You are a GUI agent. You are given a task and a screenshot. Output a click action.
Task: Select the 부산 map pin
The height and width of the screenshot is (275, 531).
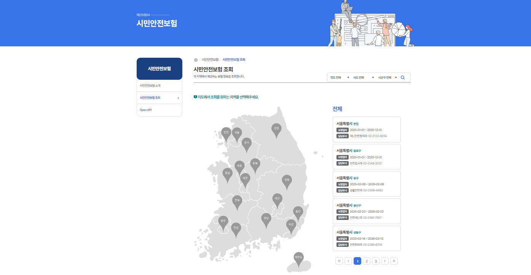(291, 226)
